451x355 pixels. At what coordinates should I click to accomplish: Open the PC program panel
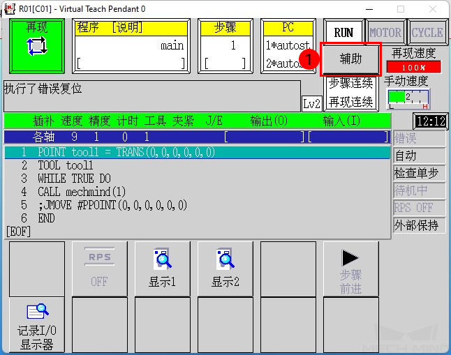pos(288,46)
